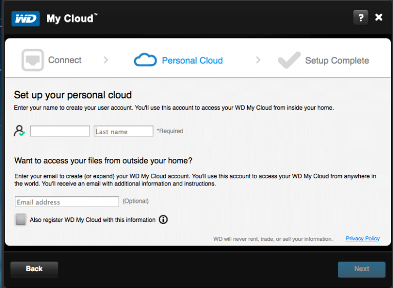Focus the first name input field
The width and height of the screenshot is (393, 288).
click(x=60, y=131)
